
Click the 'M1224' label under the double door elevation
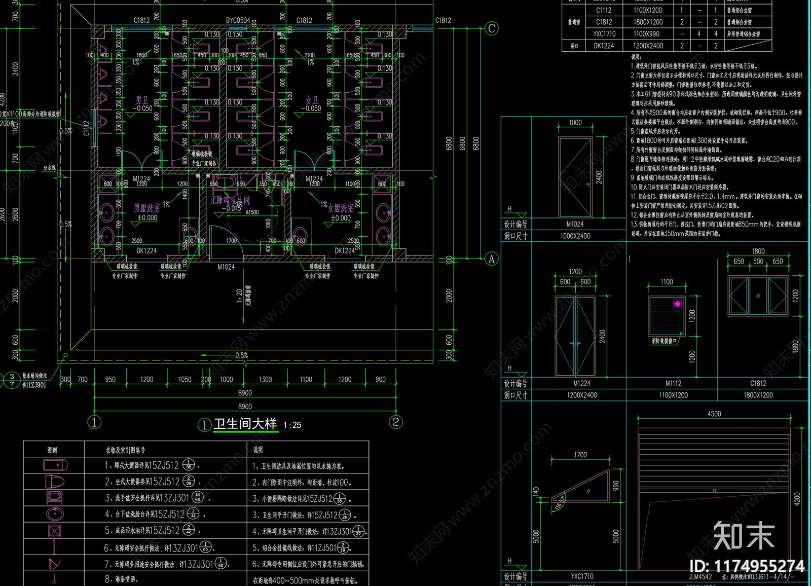(582, 383)
